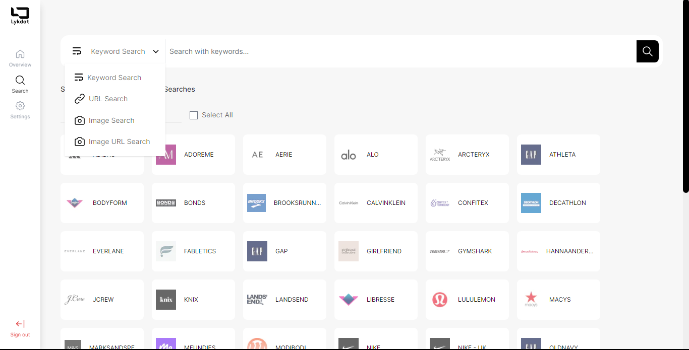This screenshot has height=350, width=689.
Task: Select the ALO brand card
Action: pyautogui.click(x=376, y=155)
